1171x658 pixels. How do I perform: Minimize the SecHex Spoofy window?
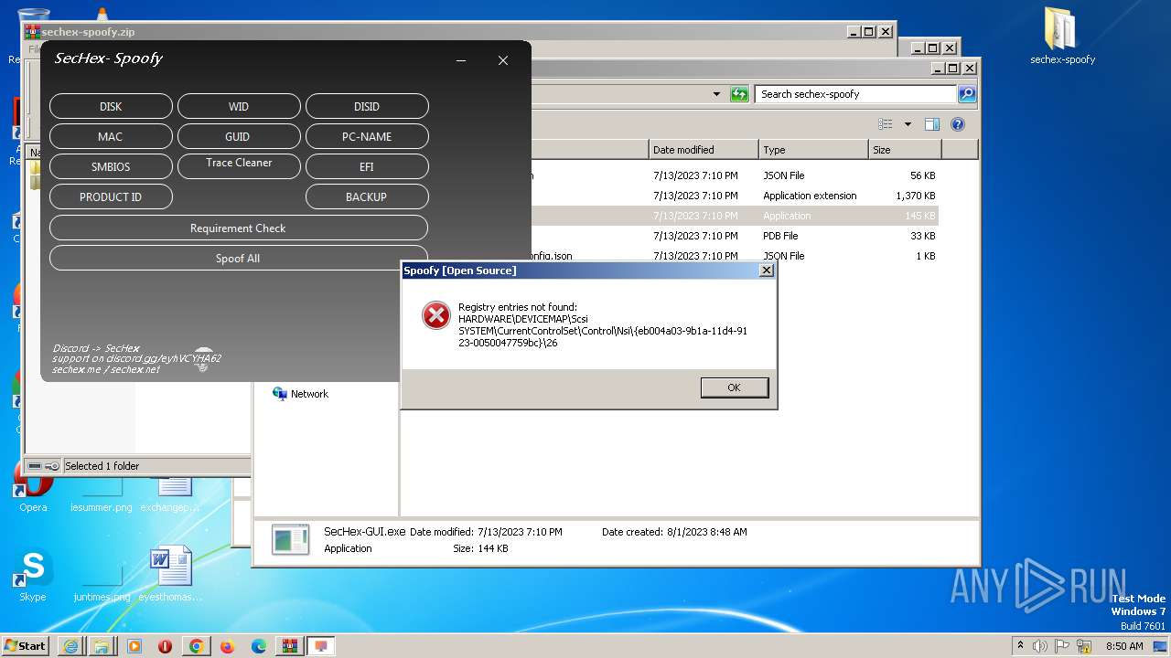coord(461,60)
